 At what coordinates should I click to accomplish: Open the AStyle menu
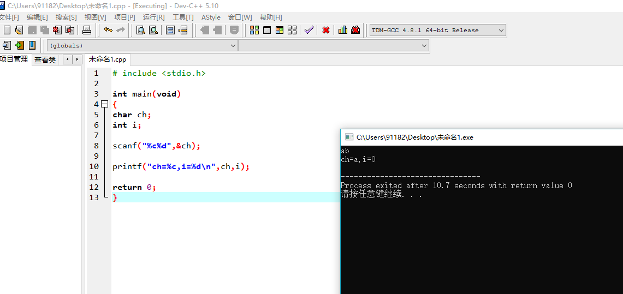(211, 17)
